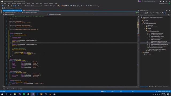
Task: Expand the References node
Action: coord(144,25)
